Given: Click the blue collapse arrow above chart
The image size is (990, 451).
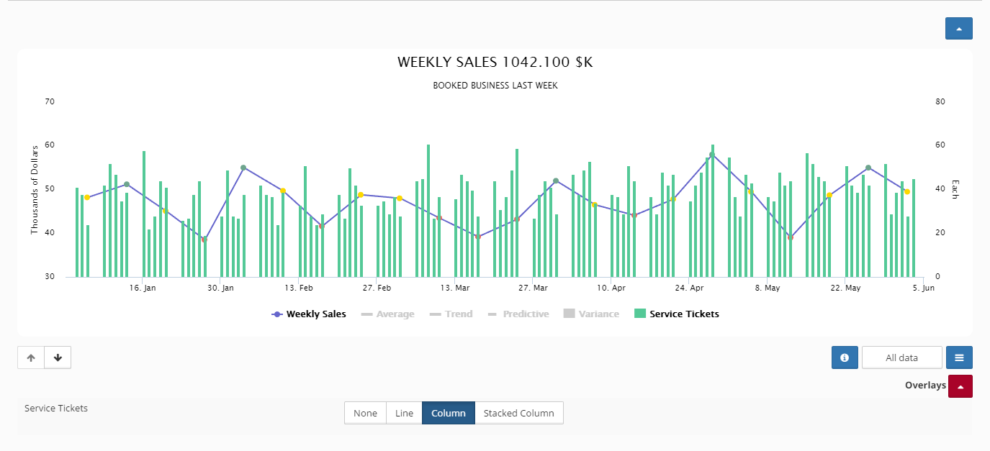Looking at the screenshot, I should (958, 29).
